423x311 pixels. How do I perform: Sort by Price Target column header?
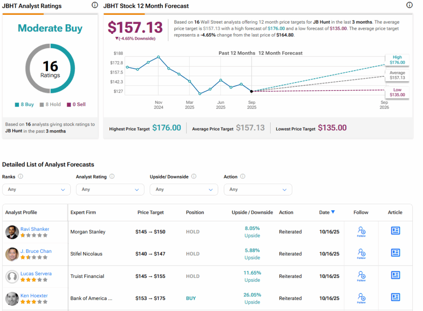click(x=150, y=212)
